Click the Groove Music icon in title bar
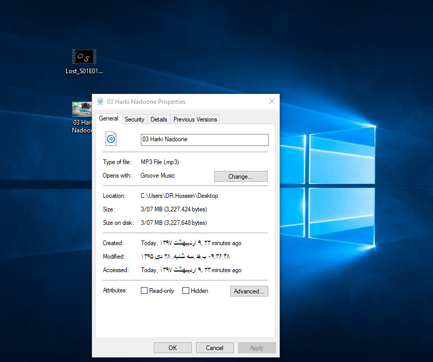 click(100, 102)
